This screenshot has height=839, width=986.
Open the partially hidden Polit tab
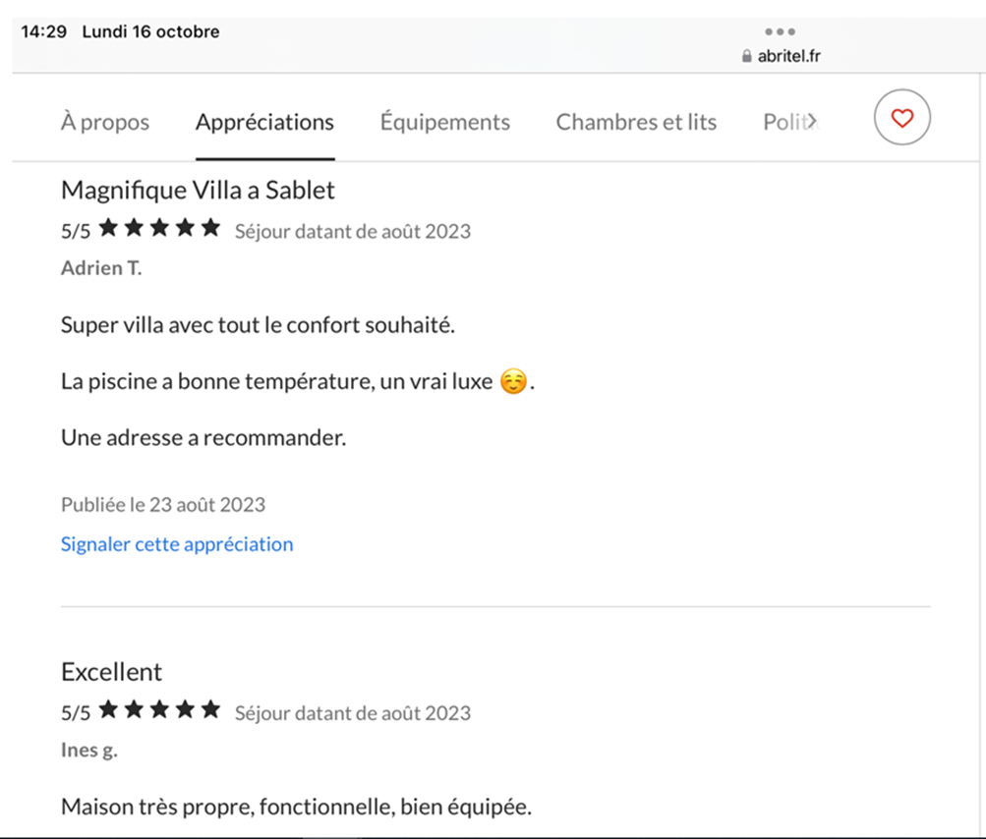coord(784,122)
